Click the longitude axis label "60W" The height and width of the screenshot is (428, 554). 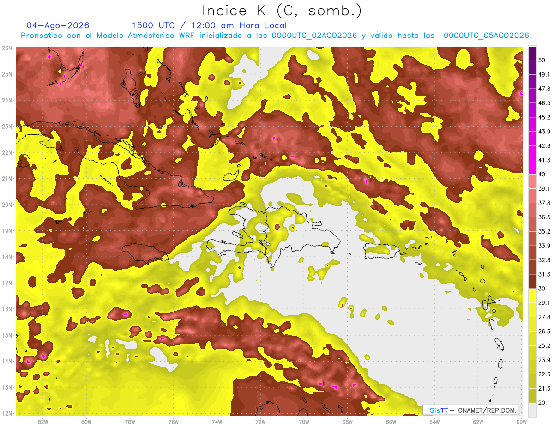pyautogui.click(x=521, y=422)
